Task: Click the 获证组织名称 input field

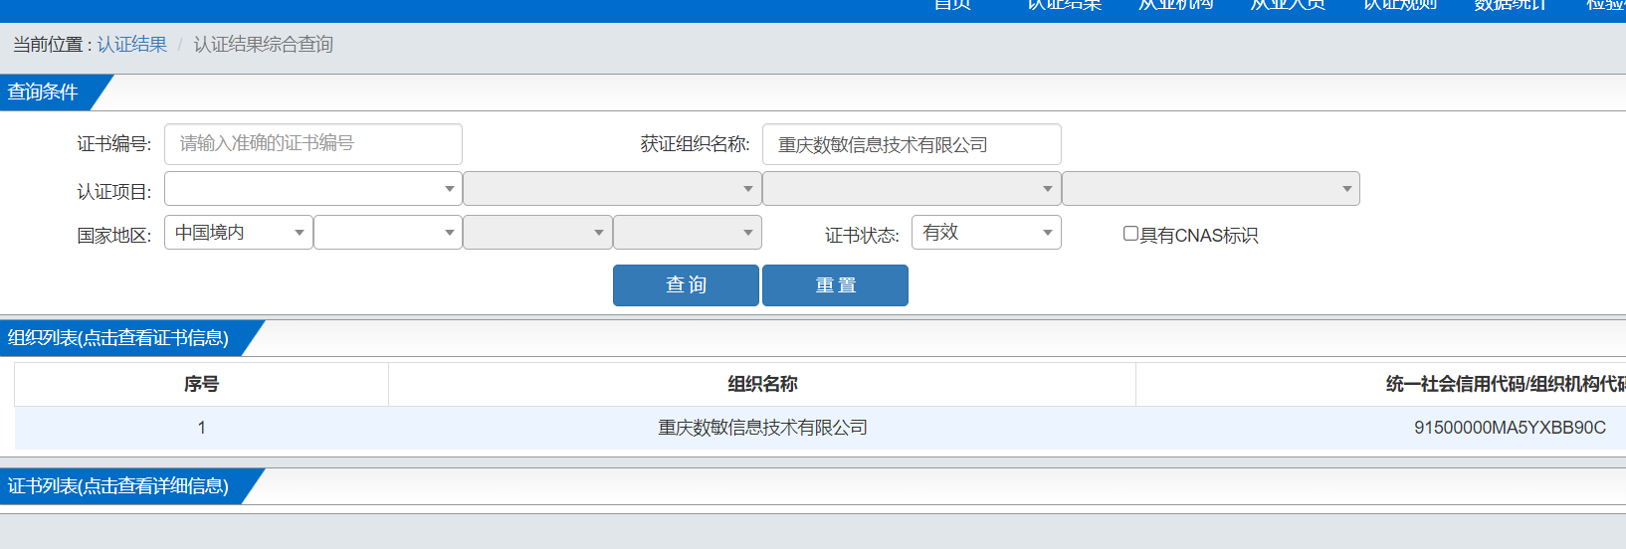Action: (x=912, y=144)
